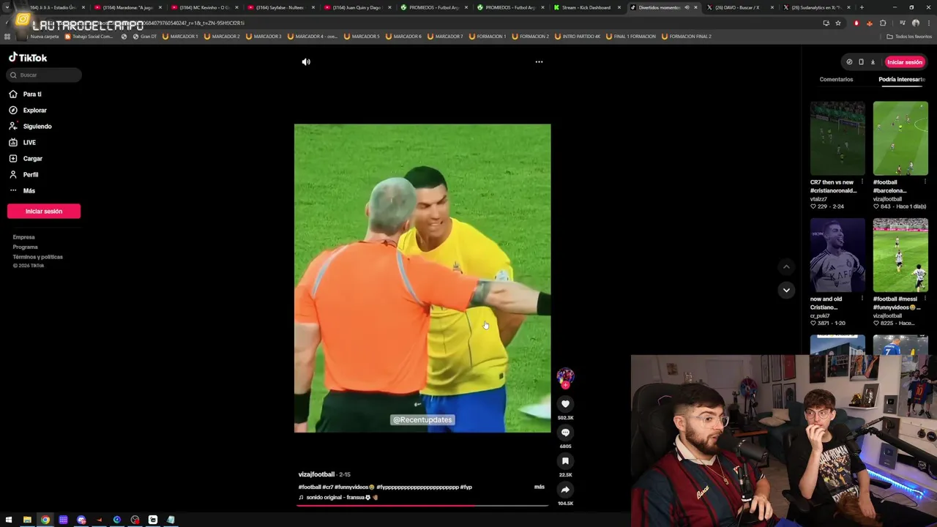Open options for CR7 then vs new
This screenshot has height=527, width=937.
click(862, 182)
